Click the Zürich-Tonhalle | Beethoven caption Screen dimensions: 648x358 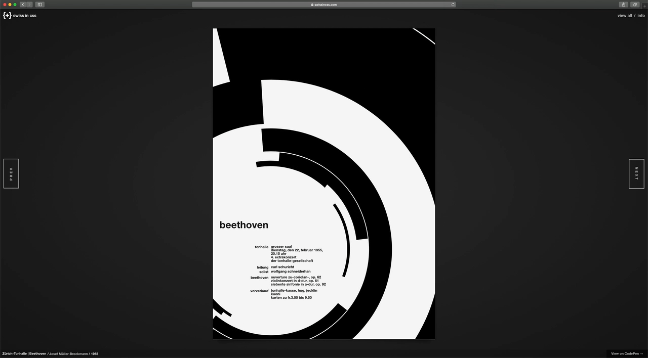(x=24, y=354)
